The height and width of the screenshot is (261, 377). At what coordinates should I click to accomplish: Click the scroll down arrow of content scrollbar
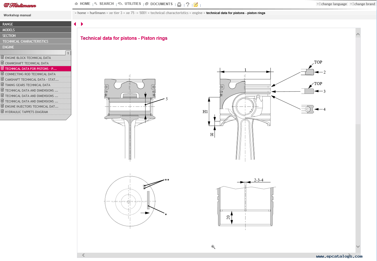358,246
